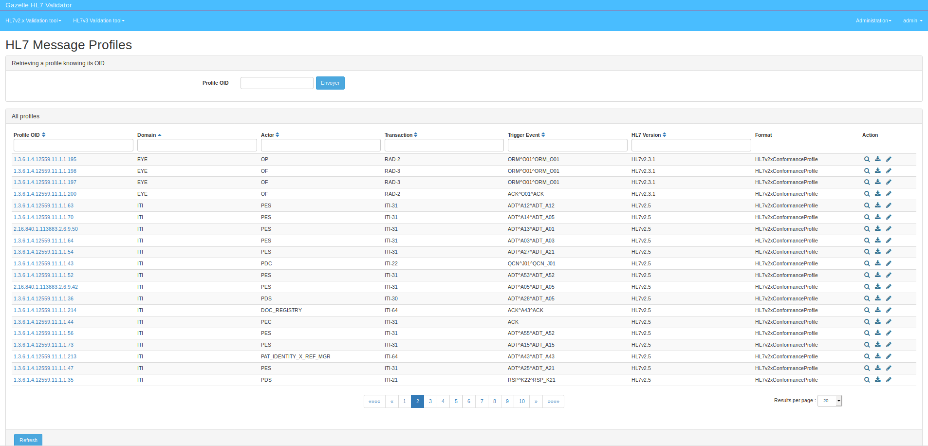Download the RSP^K22^RSP_K21 profile
The image size is (928, 446).
tap(877, 380)
